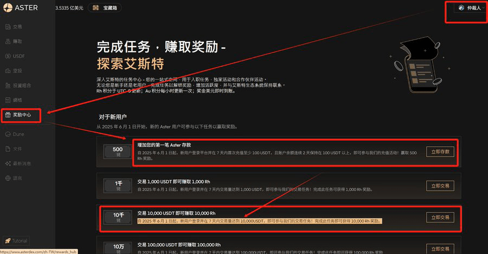Image resolution: width=488 pixels, height=254 pixels.
Task: Click the 从 2025 年 6 月 1 日开始 intro line
Action: pos(167,127)
